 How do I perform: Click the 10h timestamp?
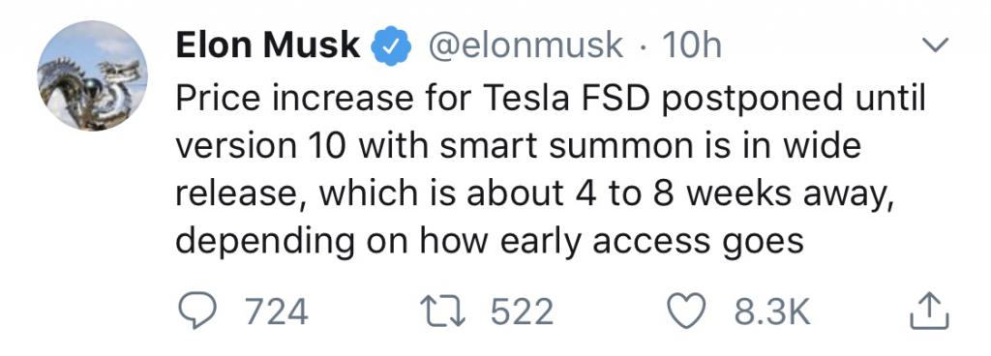pyautogui.click(x=691, y=45)
